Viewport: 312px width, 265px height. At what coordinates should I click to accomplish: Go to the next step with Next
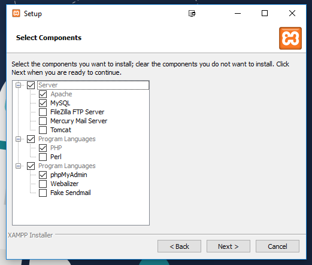(228, 246)
